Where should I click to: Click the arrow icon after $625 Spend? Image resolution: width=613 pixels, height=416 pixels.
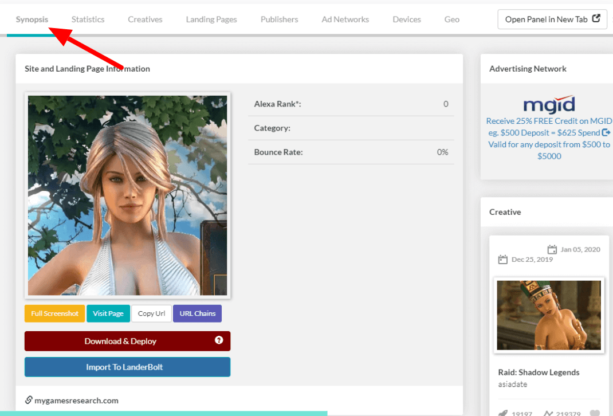pos(606,132)
